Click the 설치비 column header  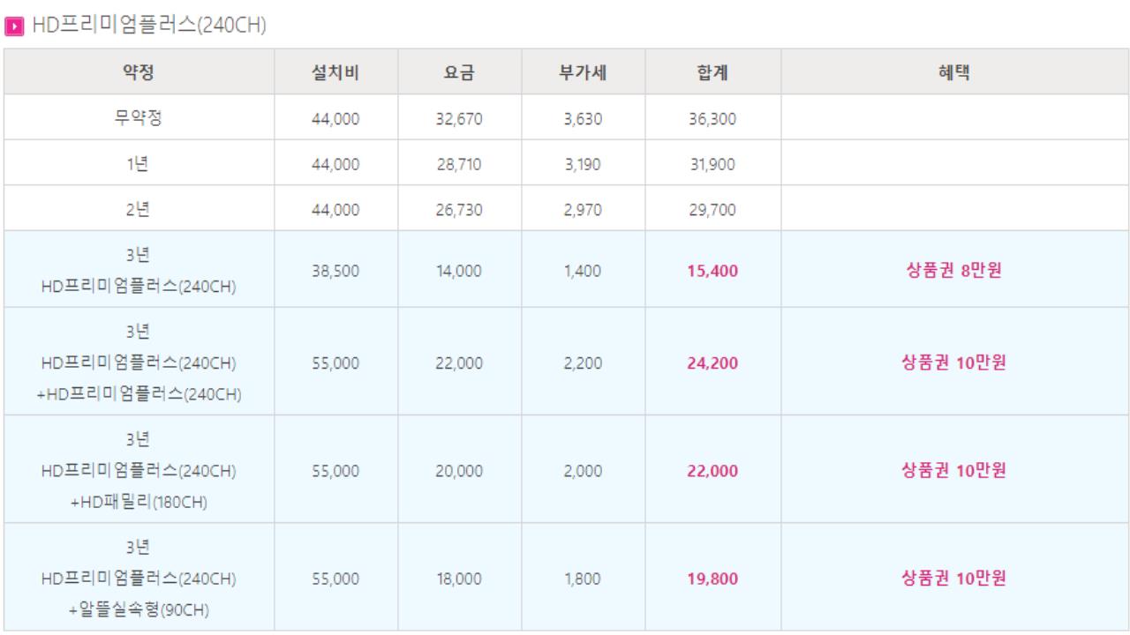click(x=335, y=72)
